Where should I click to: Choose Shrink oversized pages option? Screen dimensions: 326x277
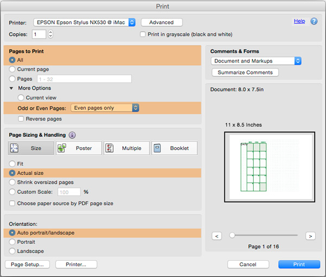pyautogui.click(x=12, y=182)
